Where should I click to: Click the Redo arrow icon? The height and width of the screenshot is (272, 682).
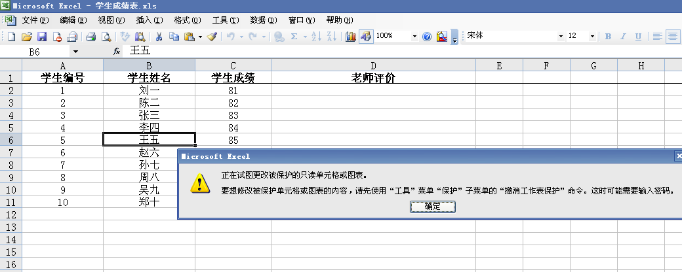pos(252,37)
